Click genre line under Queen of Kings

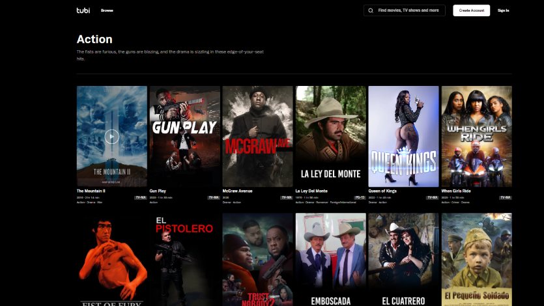377,202
